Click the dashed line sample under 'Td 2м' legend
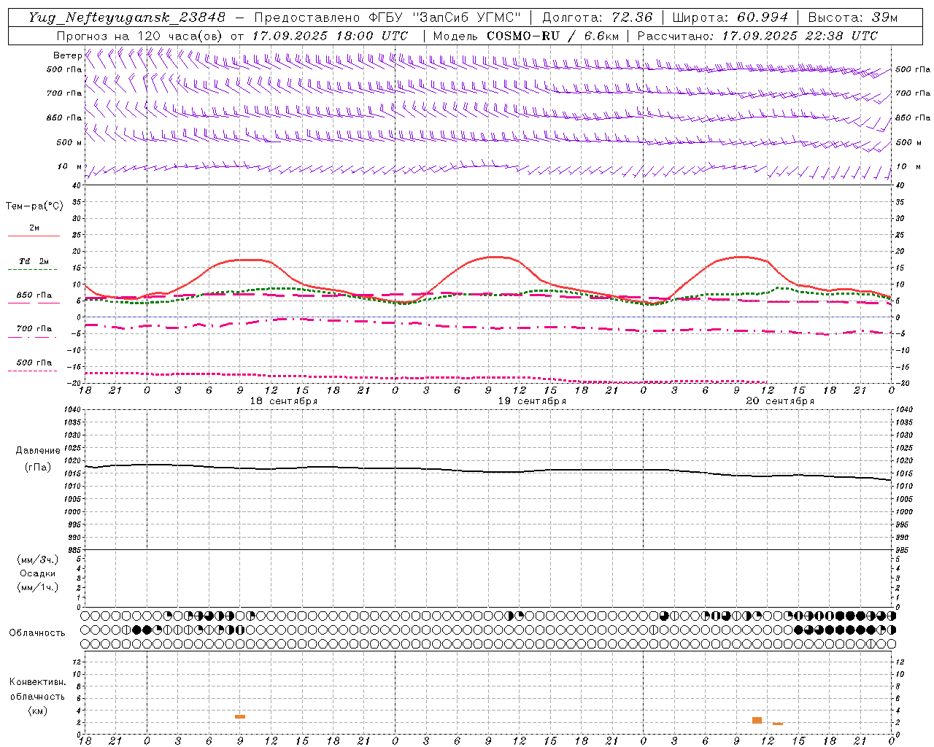This screenshot has width=934, height=747. 34,270
